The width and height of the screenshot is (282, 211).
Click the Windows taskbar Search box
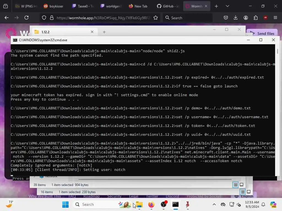[103, 204]
